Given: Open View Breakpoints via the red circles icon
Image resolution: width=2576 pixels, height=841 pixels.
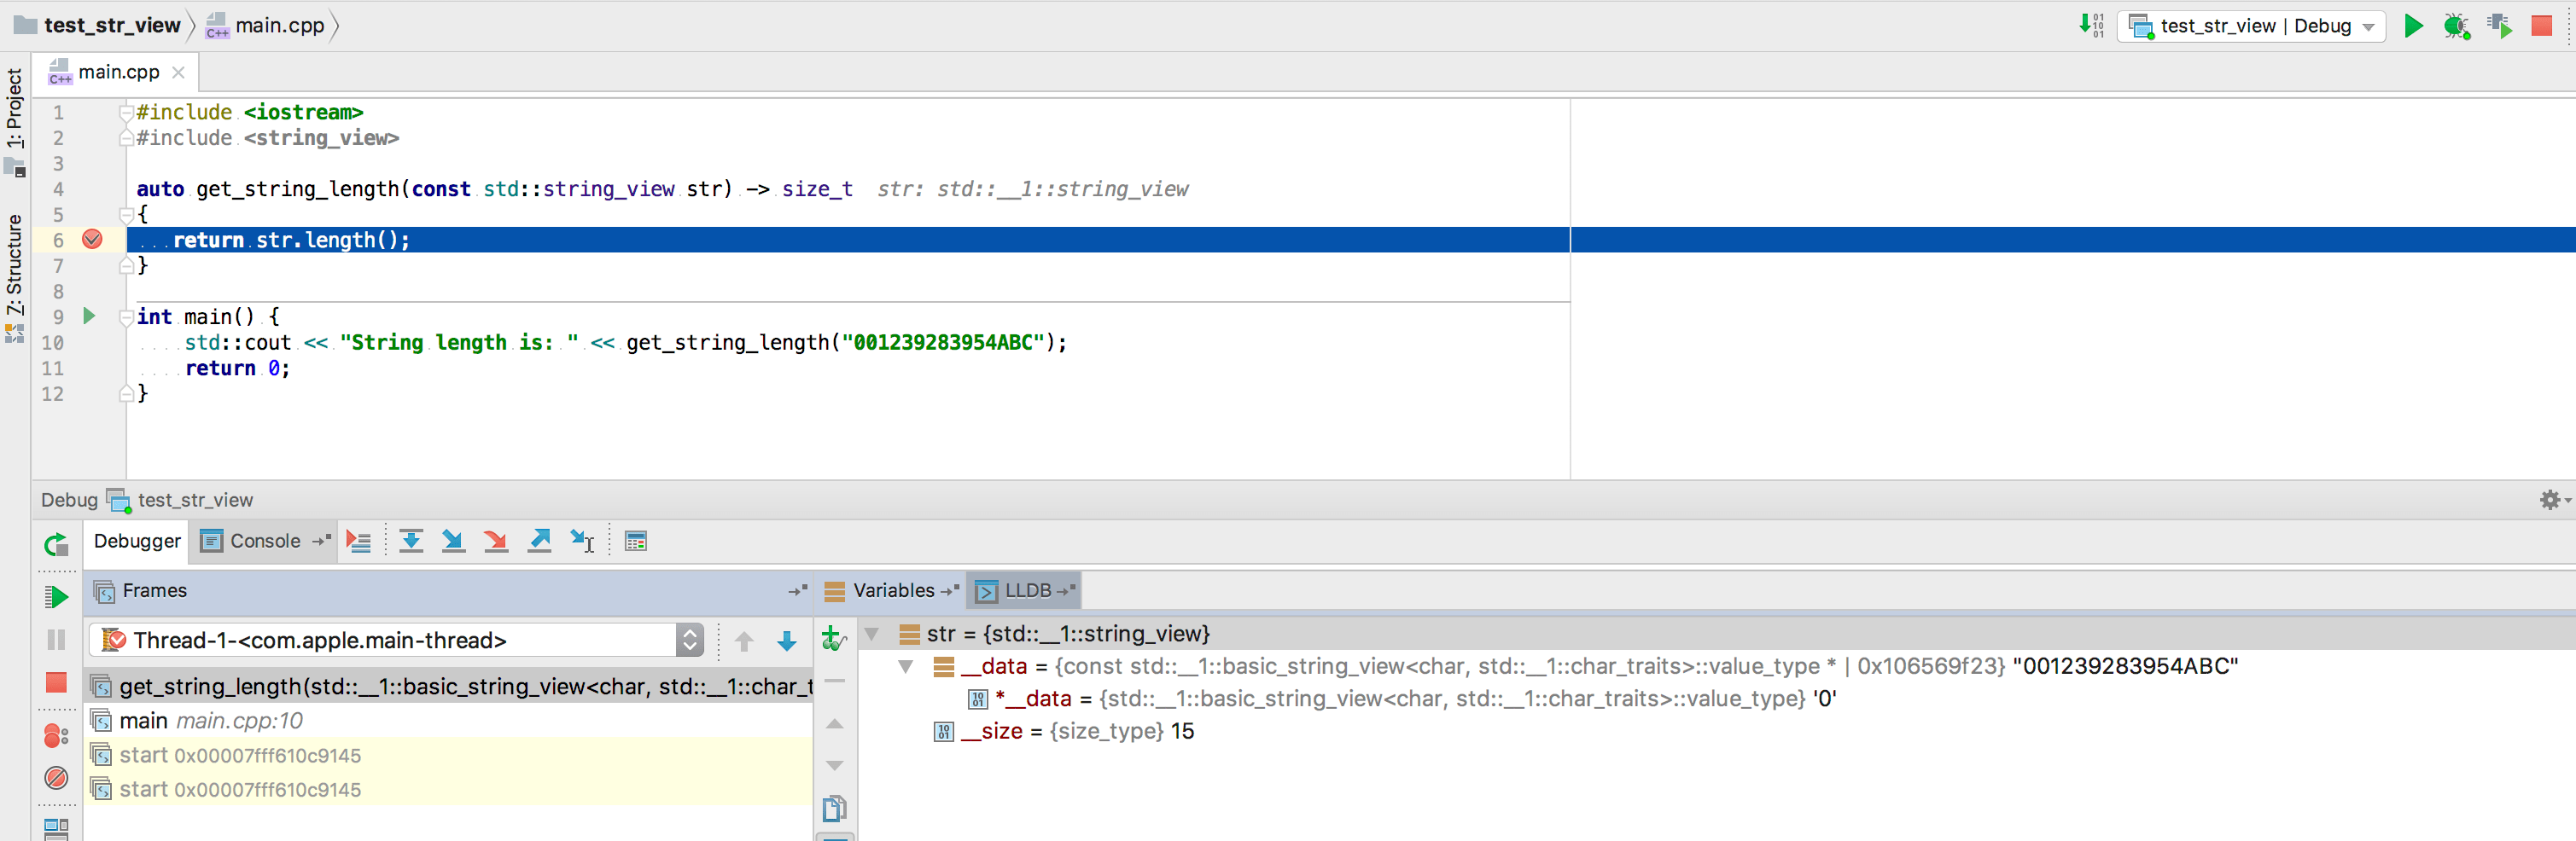Looking at the screenshot, I should click(x=57, y=736).
